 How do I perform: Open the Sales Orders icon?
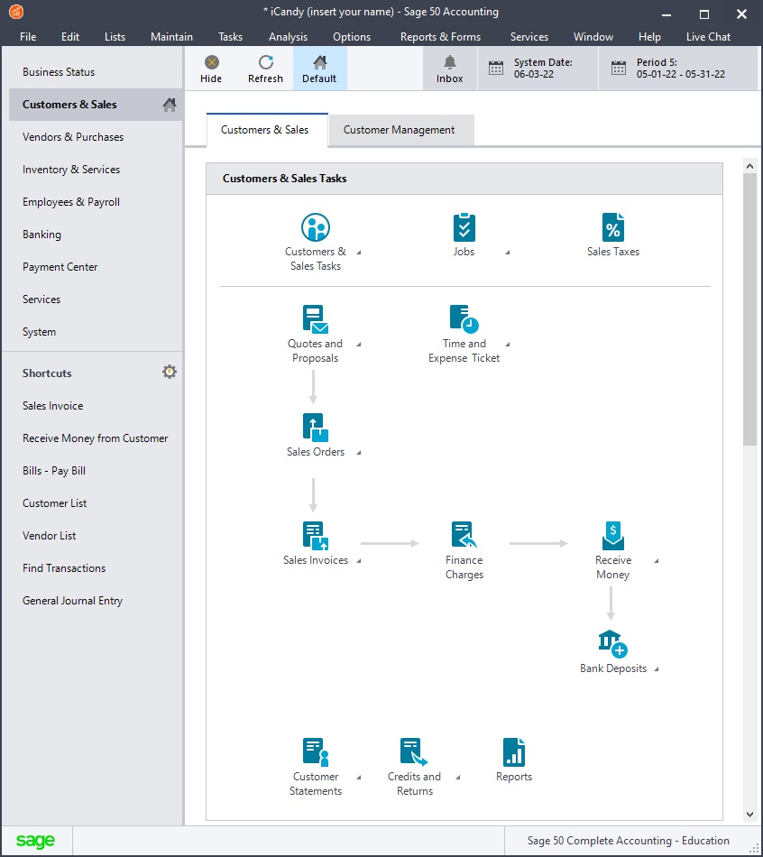click(316, 428)
